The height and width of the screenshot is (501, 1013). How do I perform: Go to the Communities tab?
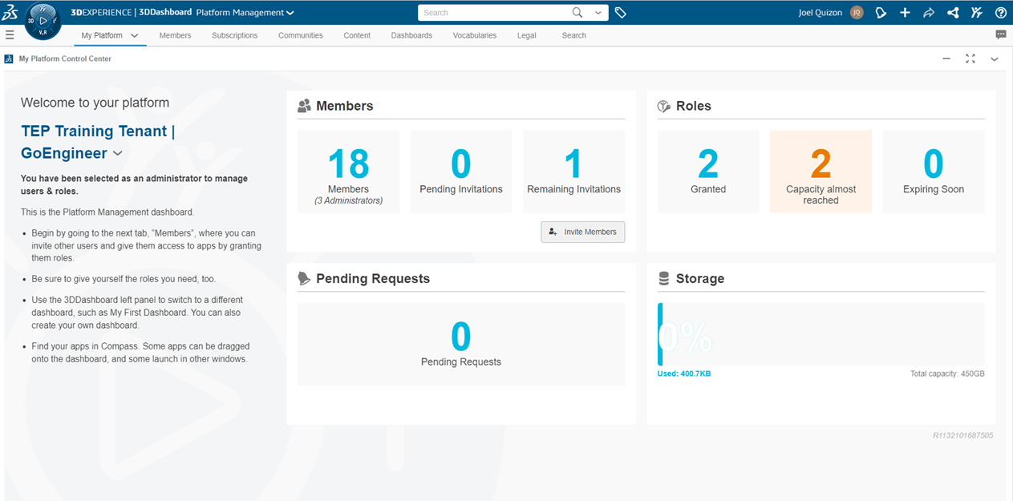click(x=301, y=35)
